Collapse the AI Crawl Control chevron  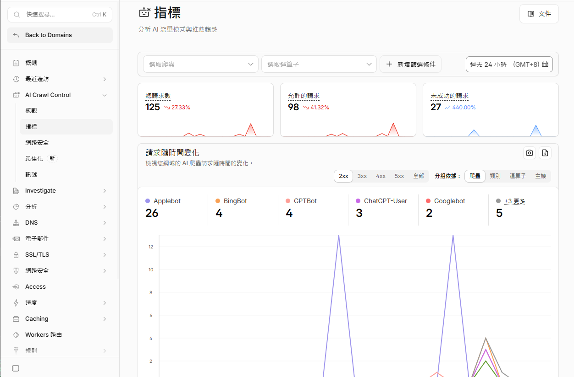tap(105, 95)
